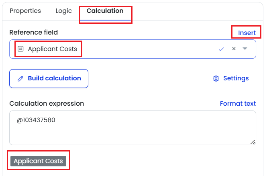Click the text area resize handle
Viewport: 267px width, 176px height.
(x=253, y=142)
